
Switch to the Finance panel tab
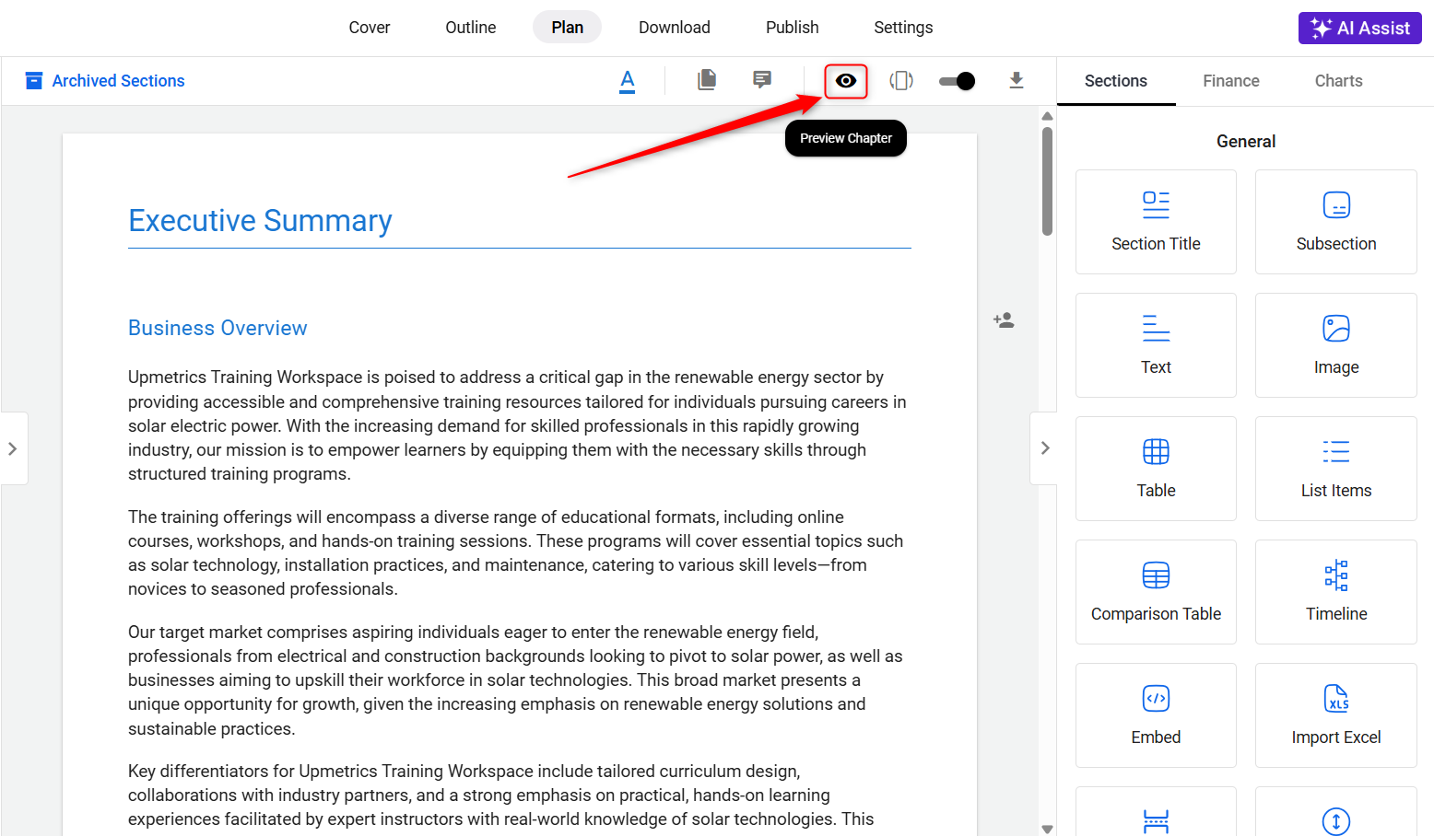1231,81
